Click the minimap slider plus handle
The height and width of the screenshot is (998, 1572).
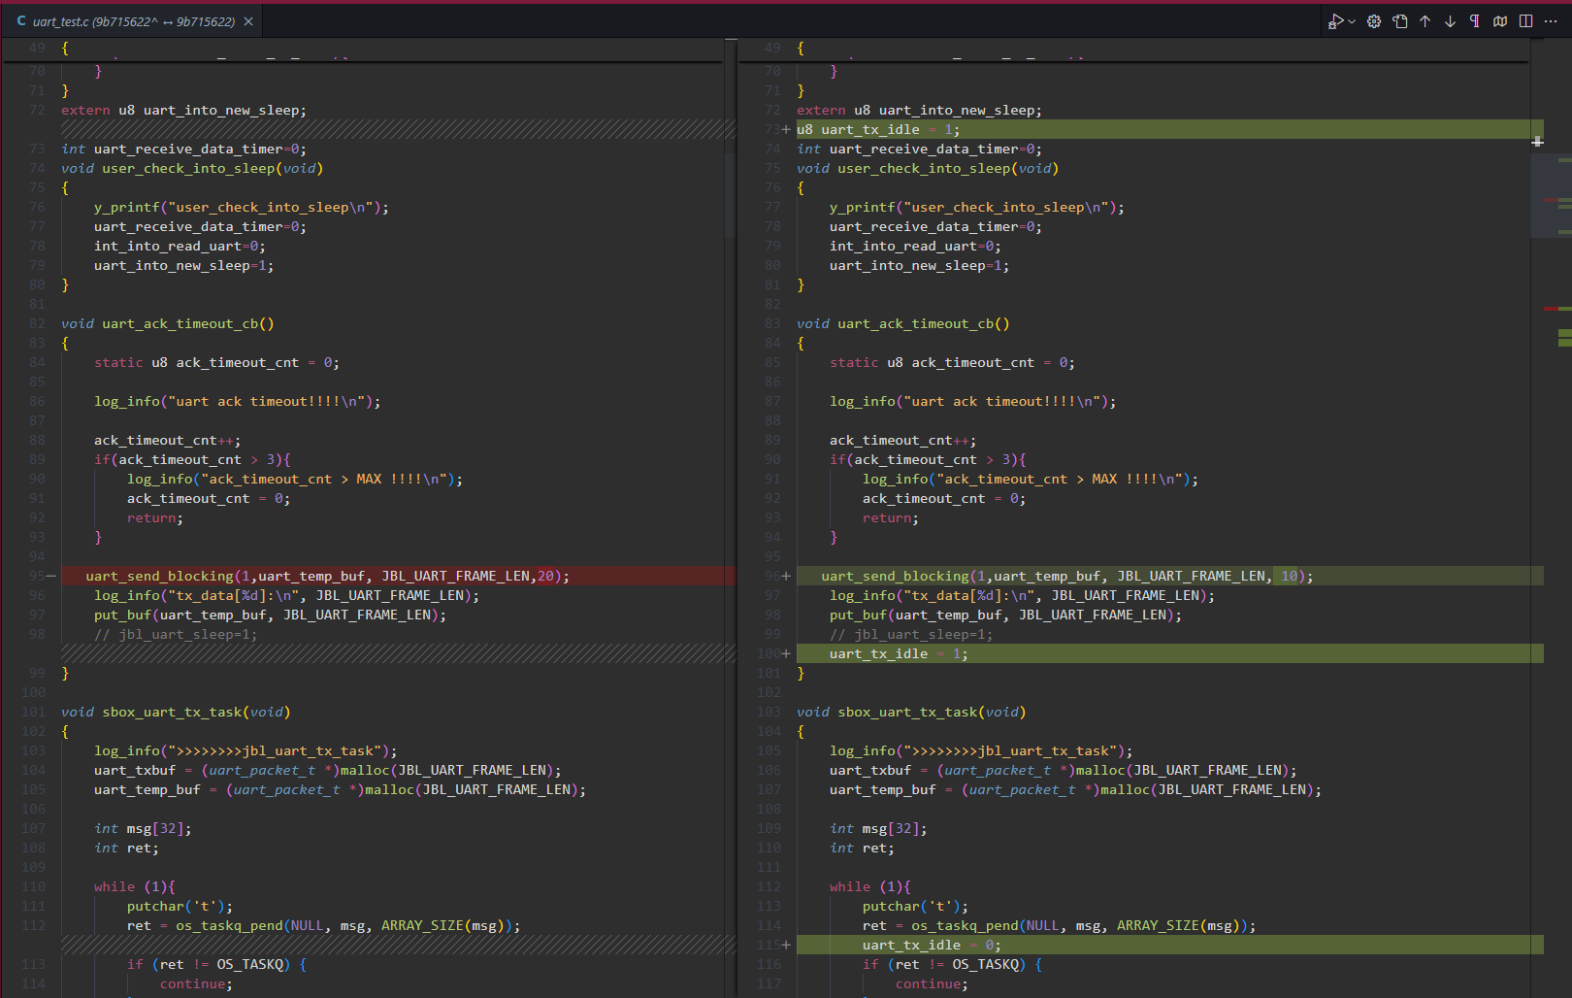(1537, 142)
